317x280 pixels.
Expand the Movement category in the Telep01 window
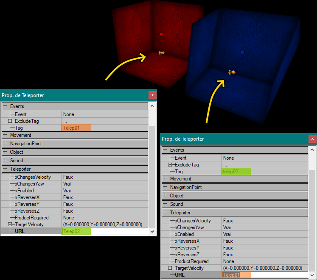5,135
